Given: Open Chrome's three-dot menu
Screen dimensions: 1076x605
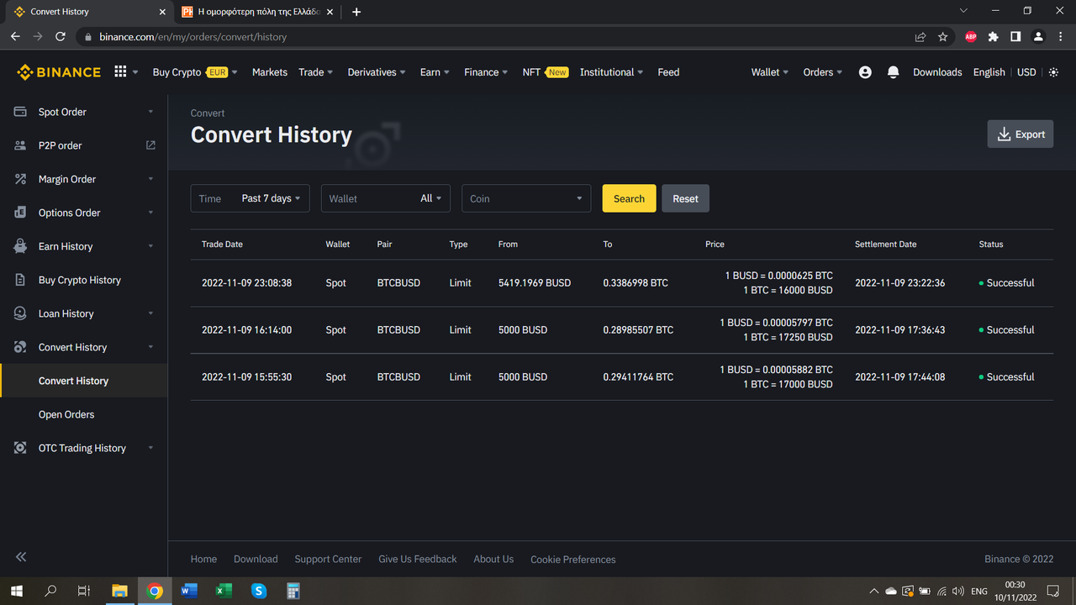Looking at the screenshot, I should (1060, 37).
